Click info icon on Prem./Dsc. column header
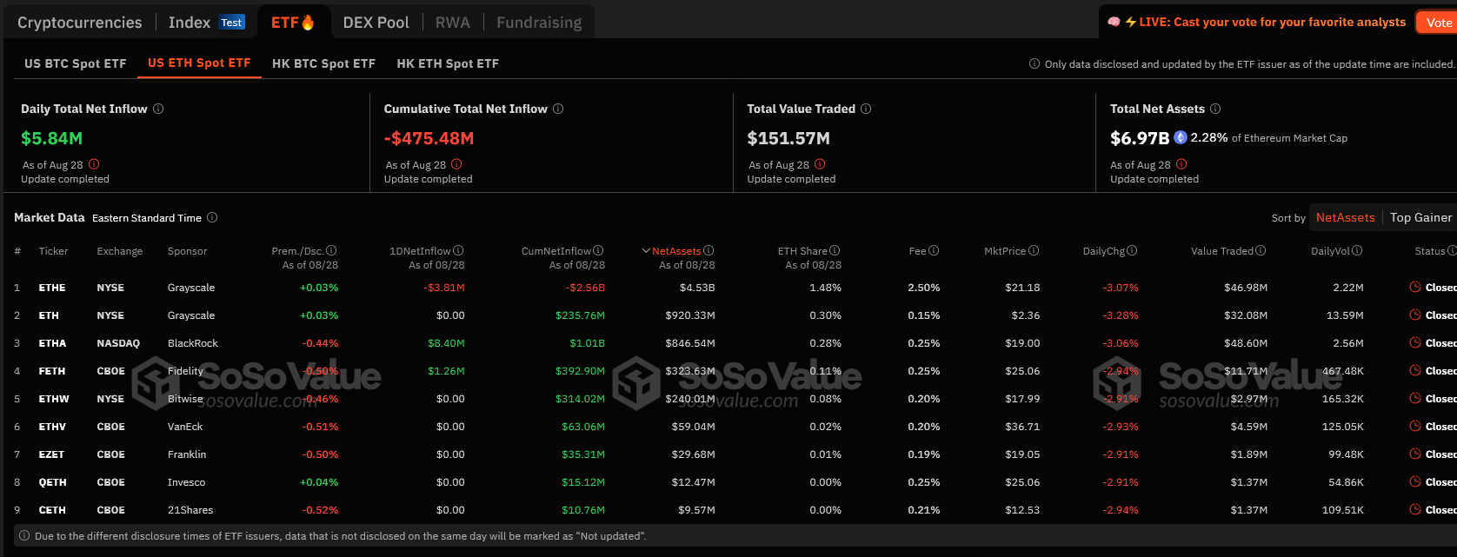The height and width of the screenshot is (557, 1457). 331,250
